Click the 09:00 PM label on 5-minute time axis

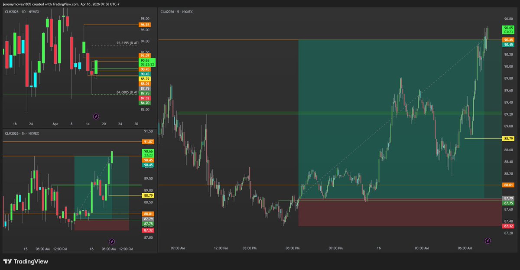(336, 248)
